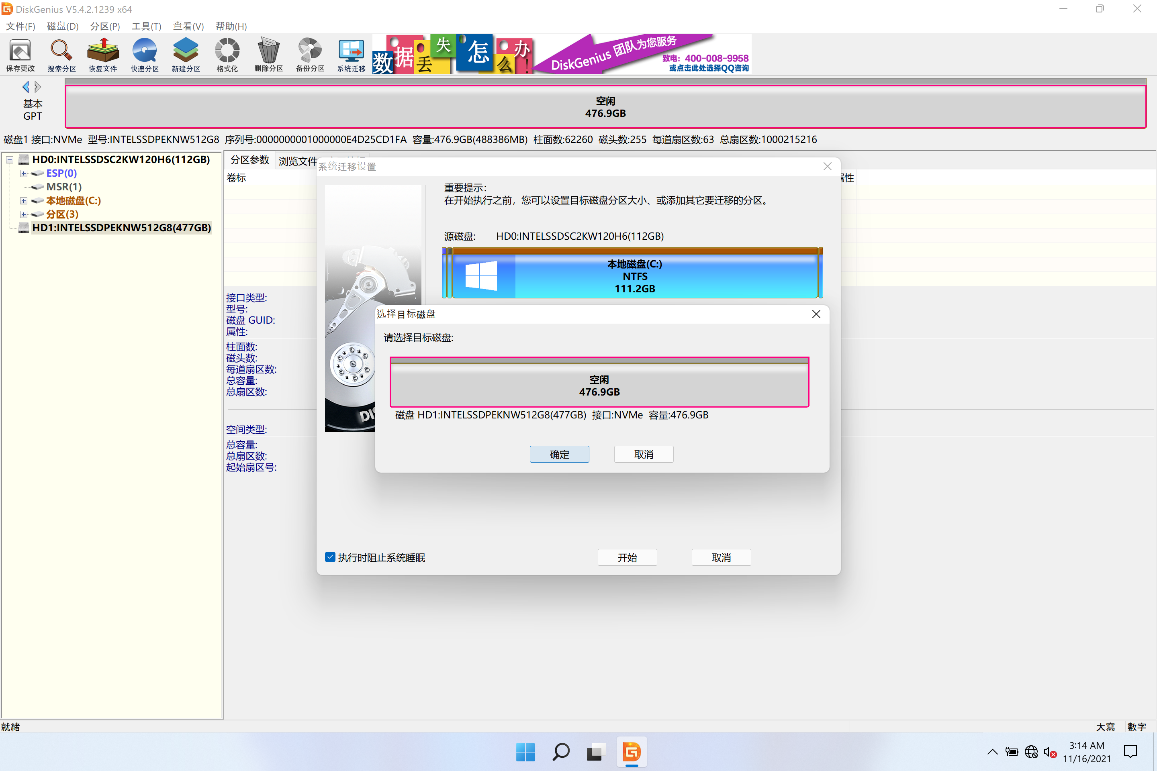Click New Partition (新建分区) icon
Screen dimensions: 1157x771
tap(186, 55)
